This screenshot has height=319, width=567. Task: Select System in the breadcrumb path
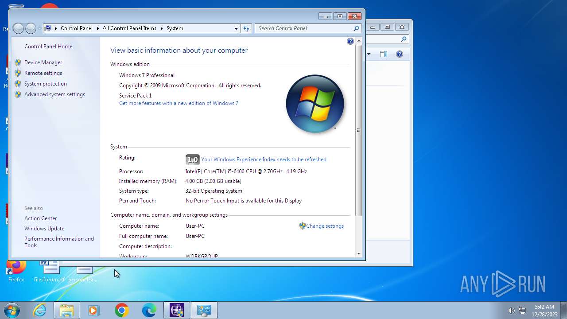pyautogui.click(x=175, y=28)
